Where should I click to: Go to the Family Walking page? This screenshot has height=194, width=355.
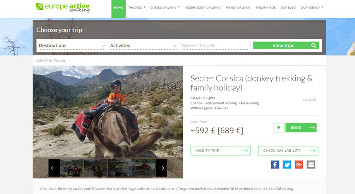point(238,8)
